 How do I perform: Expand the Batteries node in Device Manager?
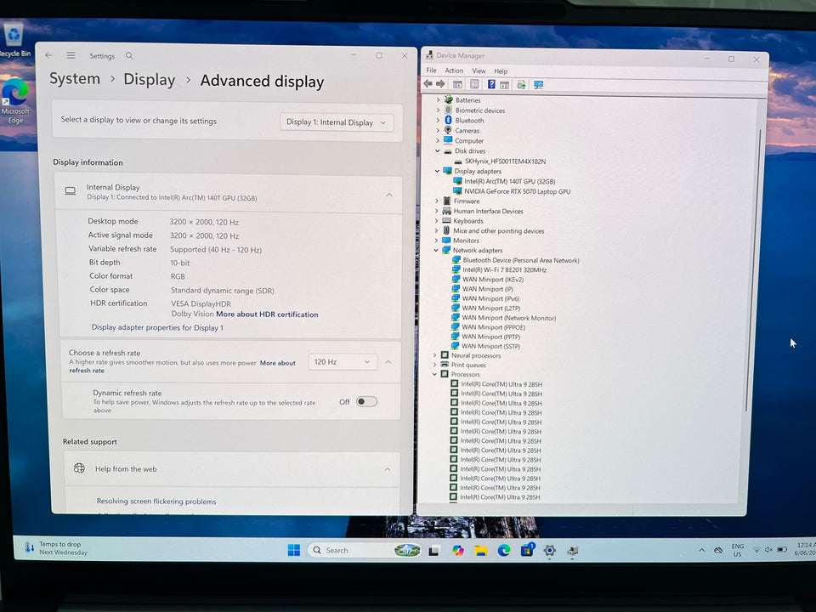(438, 99)
